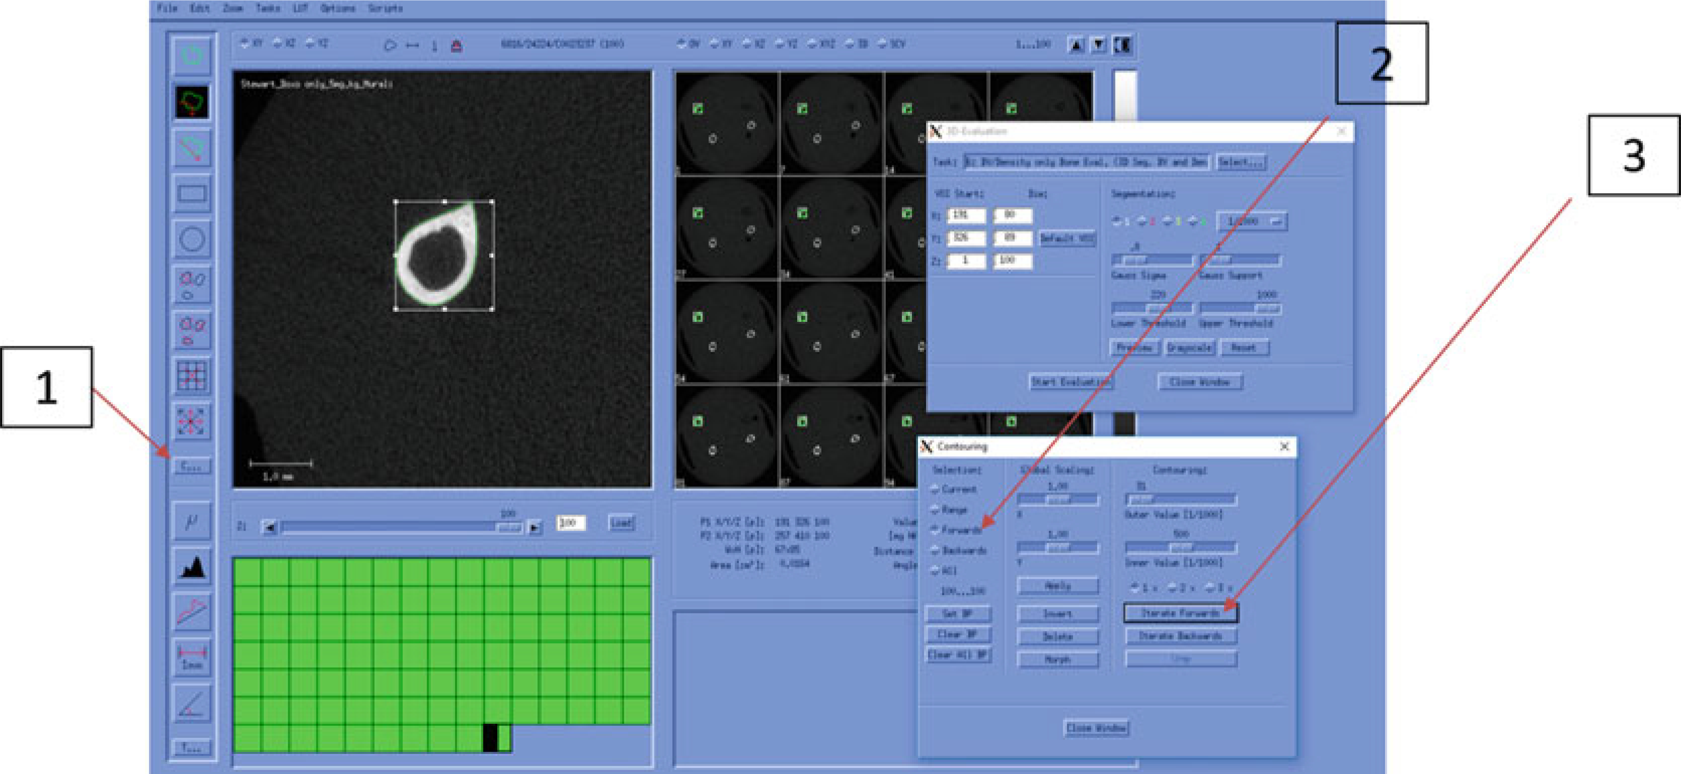Open the C... contouring dialog button
This screenshot has height=774, width=1681.
point(191,466)
